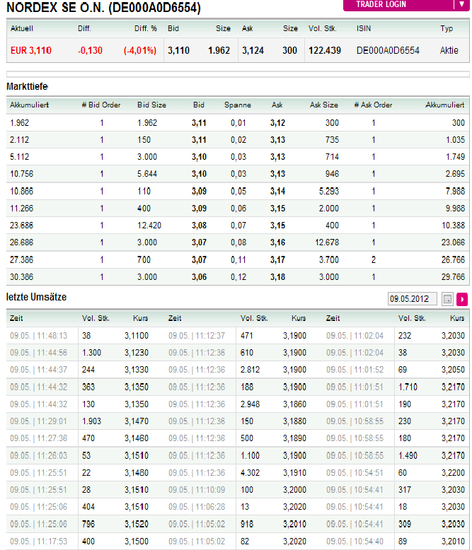Click the trade volume 4.302
The image size is (472, 550).
point(250,473)
